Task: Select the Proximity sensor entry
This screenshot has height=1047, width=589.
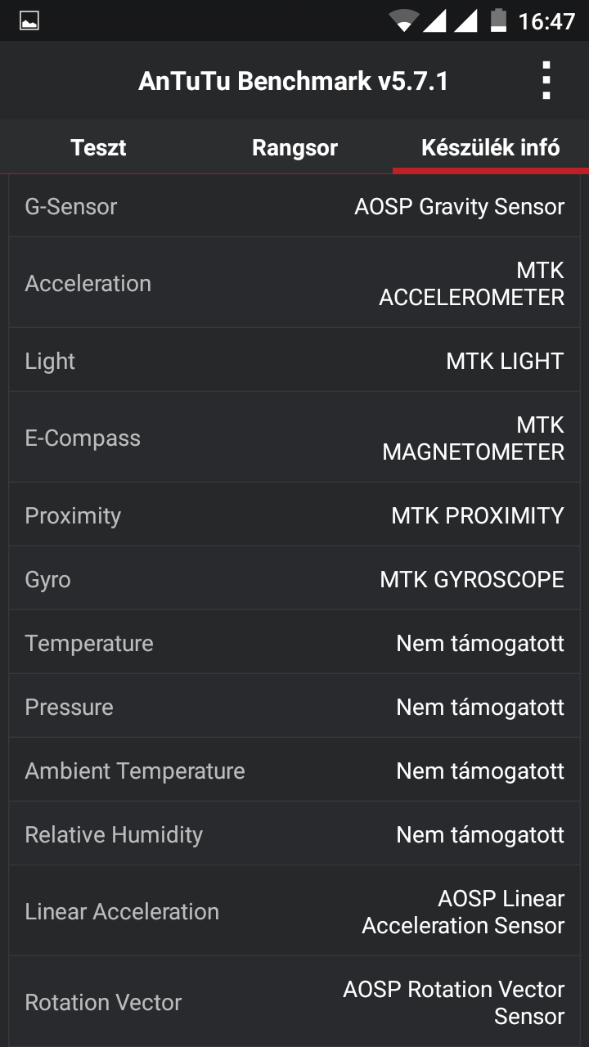Action: (294, 515)
